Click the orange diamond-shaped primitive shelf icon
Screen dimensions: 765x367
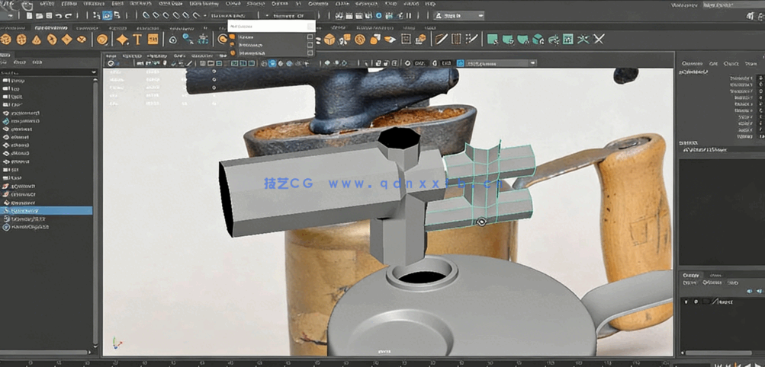67,40
